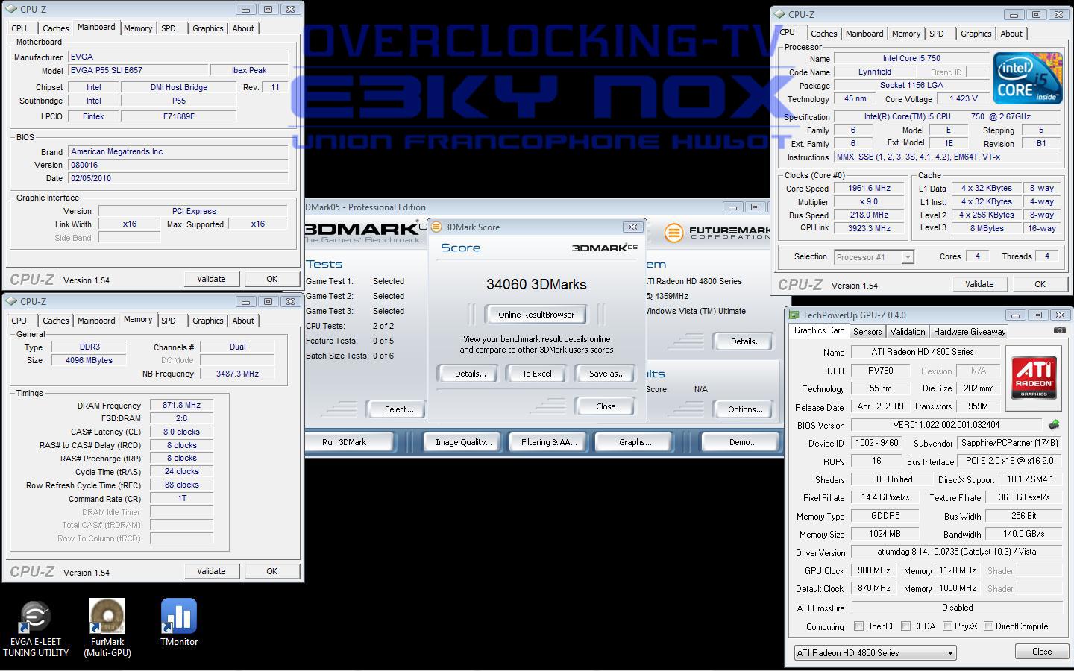This screenshot has height=671, width=1074.
Task: Click the Futuremark Corporation logo
Action: (x=716, y=233)
